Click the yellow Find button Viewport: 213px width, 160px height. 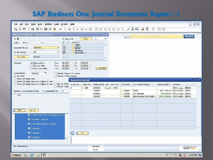(x=86, y=39)
